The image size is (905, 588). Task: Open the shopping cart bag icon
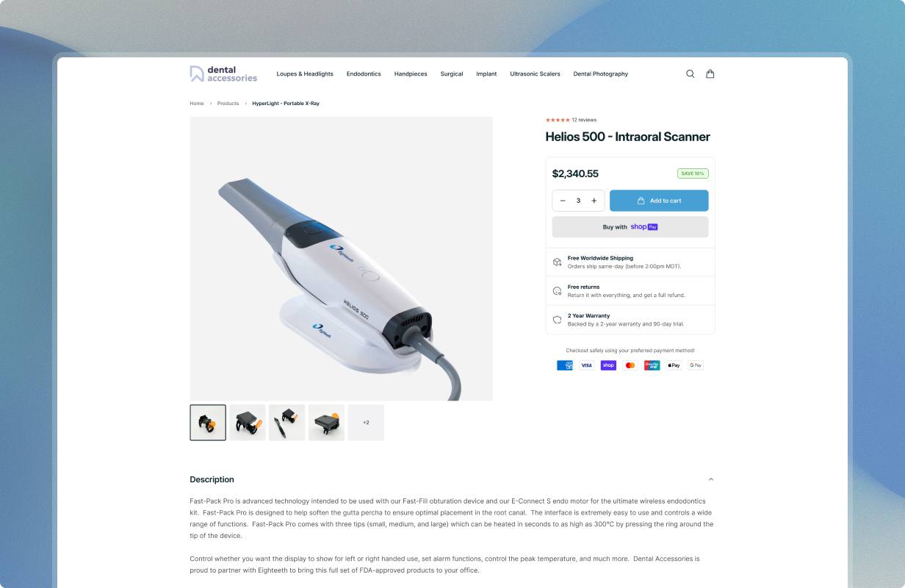click(710, 73)
